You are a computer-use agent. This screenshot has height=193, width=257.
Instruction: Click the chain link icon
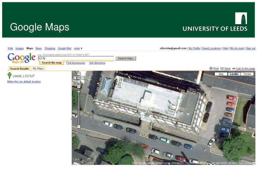(x=234, y=68)
